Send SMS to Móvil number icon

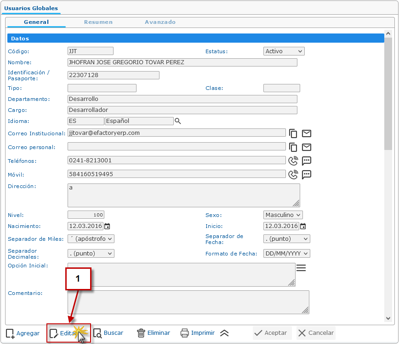[x=307, y=174]
